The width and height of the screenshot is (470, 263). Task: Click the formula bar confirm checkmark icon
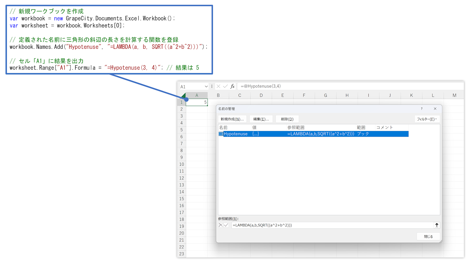tap(225, 86)
